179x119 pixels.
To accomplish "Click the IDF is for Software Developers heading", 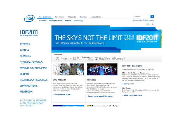I will [x=136, y=73].
